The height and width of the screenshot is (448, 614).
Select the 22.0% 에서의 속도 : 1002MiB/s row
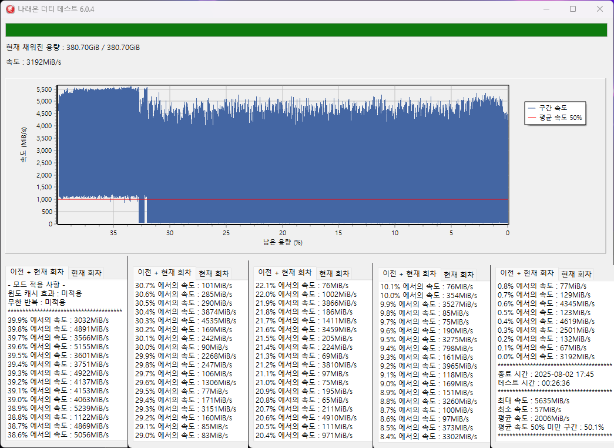click(306, 295)
